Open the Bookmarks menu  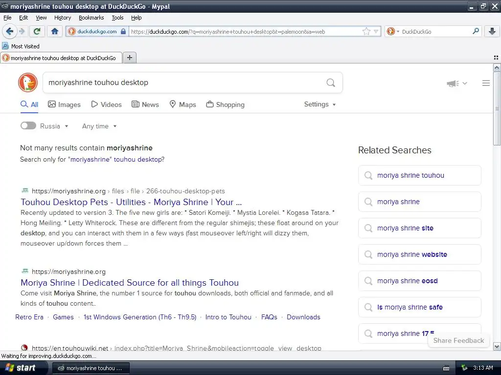(x=91, y=18)
